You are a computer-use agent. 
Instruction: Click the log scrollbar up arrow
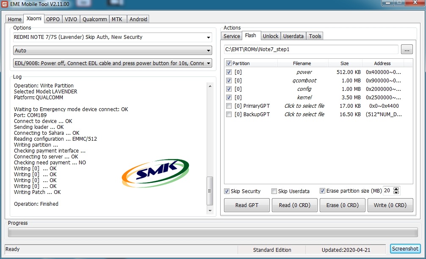[210, 86]
